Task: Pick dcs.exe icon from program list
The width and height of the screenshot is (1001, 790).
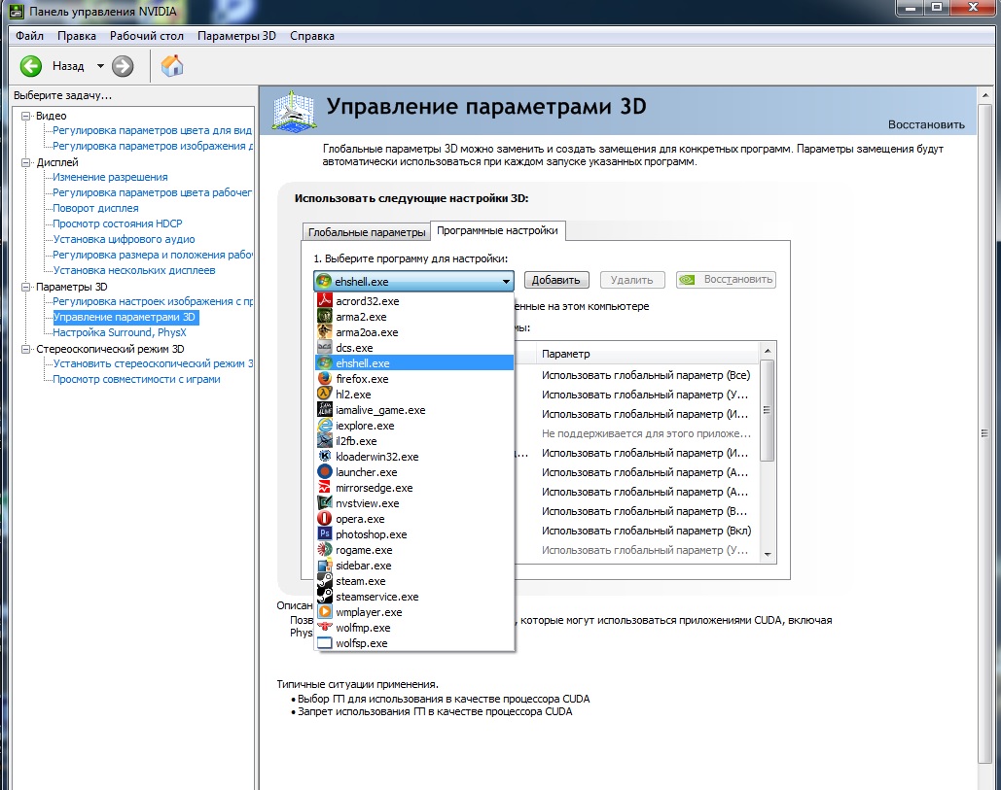Action: coord(325,348)
